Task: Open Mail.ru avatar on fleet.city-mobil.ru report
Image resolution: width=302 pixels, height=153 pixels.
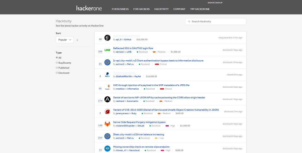Action: click(x=107, y=136)
